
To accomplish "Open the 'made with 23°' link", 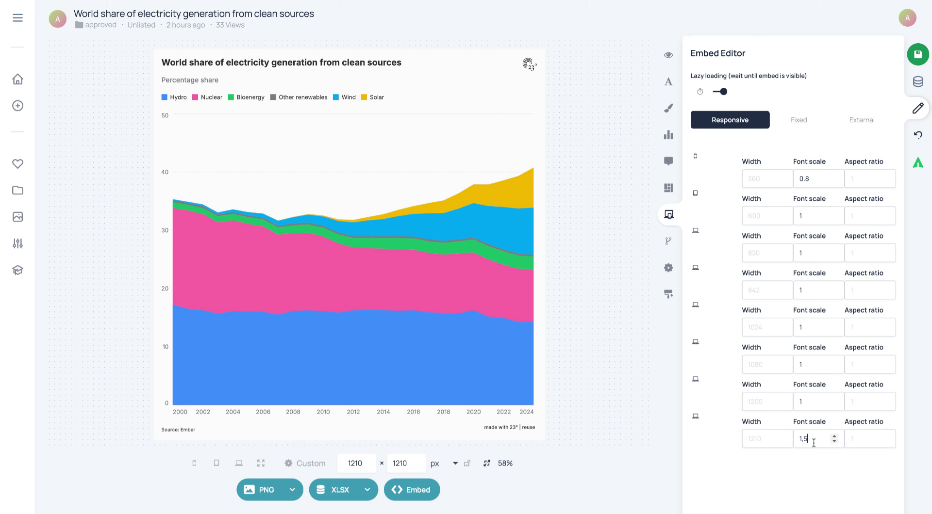I will [x=500, y=427].
